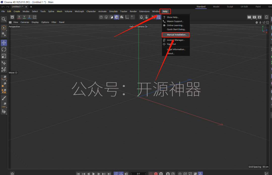The width and height of the screenshot is (272, 175).
Task: Click viewport orbit icon
Action: coord(264,22)
